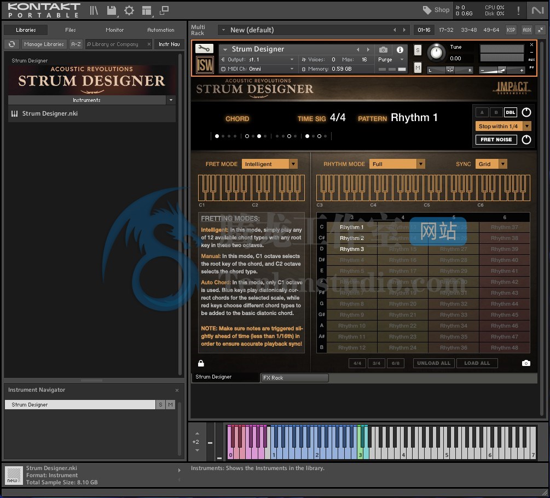The width and height of the screenshot is (550, 498).
Task: Click the exclamation warning icon
Action: pos(518,10)
